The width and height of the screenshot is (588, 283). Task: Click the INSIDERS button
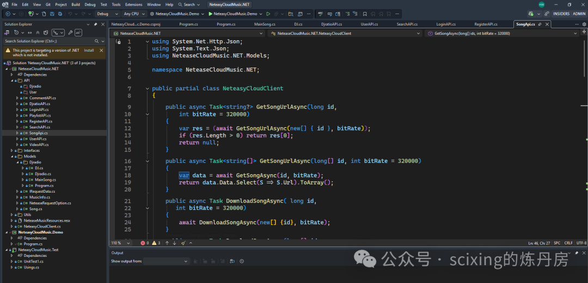(561, 14)
